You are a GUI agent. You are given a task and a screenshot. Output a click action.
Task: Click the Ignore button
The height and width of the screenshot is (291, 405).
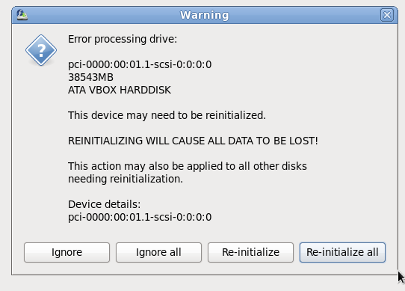point(67,252)
